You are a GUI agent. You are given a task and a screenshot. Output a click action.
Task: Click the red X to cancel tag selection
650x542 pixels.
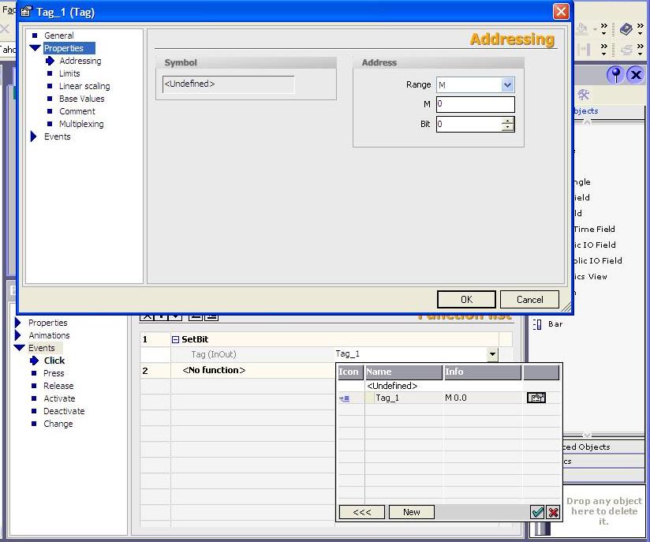553,512
